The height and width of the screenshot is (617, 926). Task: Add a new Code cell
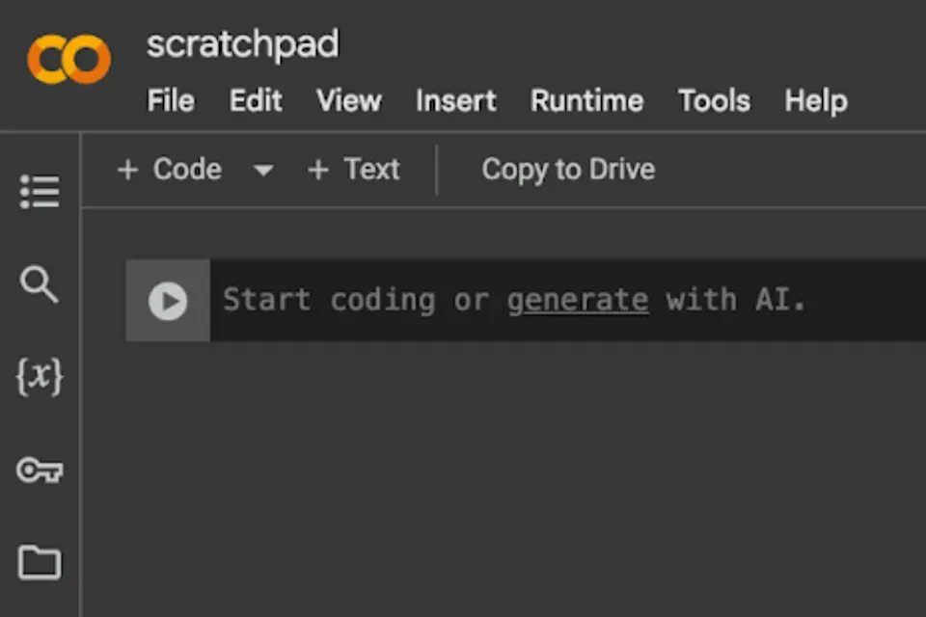click(x=170, y=170)
